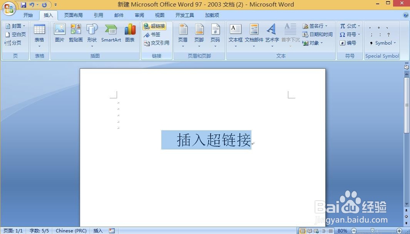Insert a number with 编号

pyautogui.click(x=348, y=43)
